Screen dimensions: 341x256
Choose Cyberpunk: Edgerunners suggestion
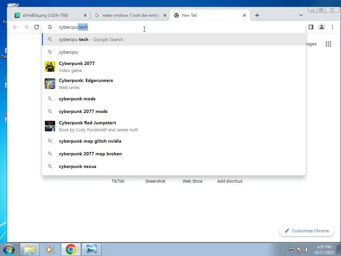(x=174, y=84)
